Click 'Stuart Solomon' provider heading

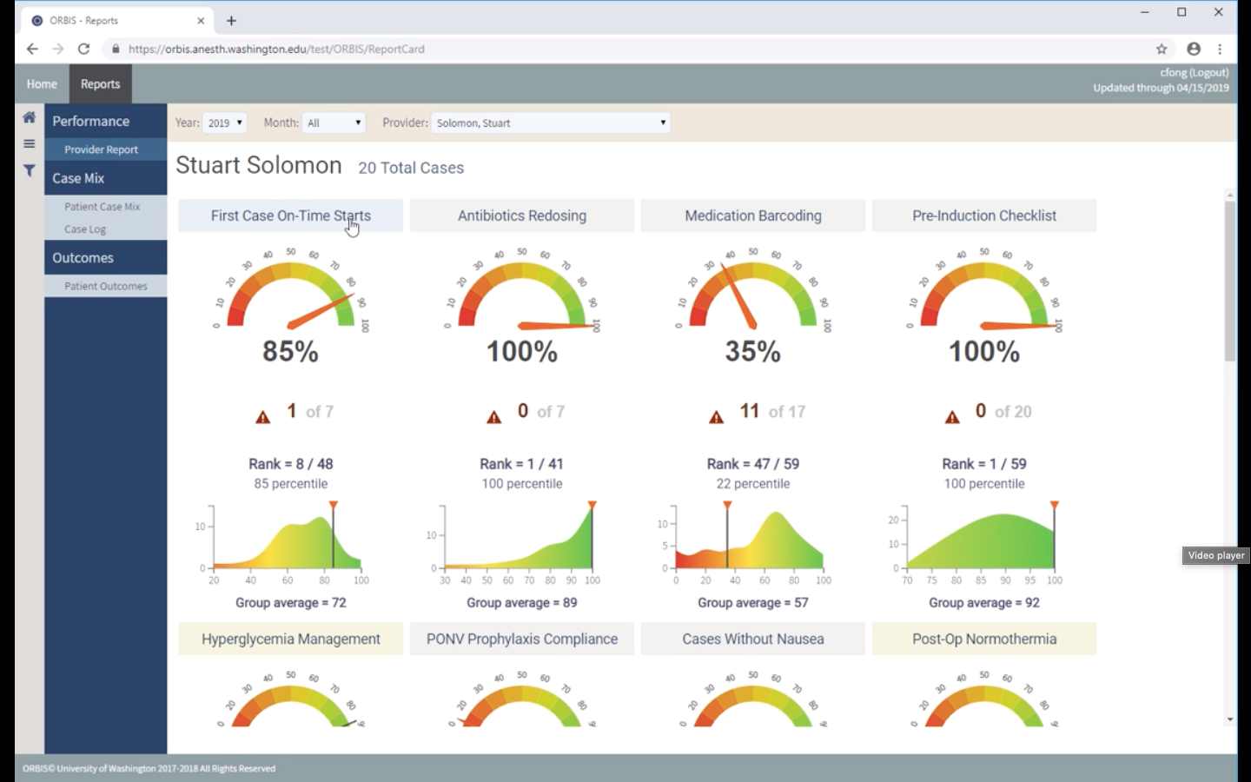click(259, 165)
